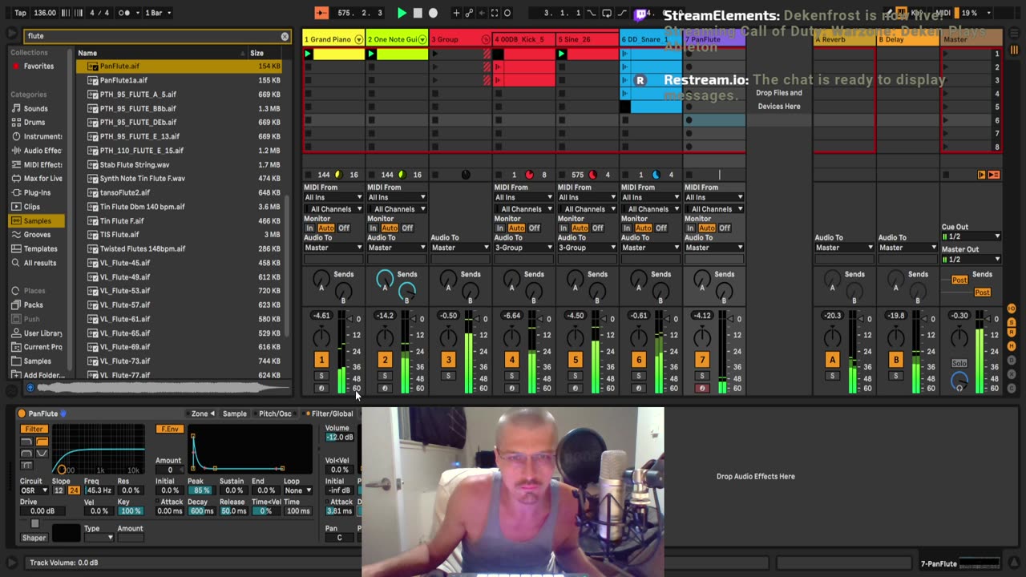Viewport: 1026px width, 577px height.
Task: Open Packs in Places
Action: (33, 305)
